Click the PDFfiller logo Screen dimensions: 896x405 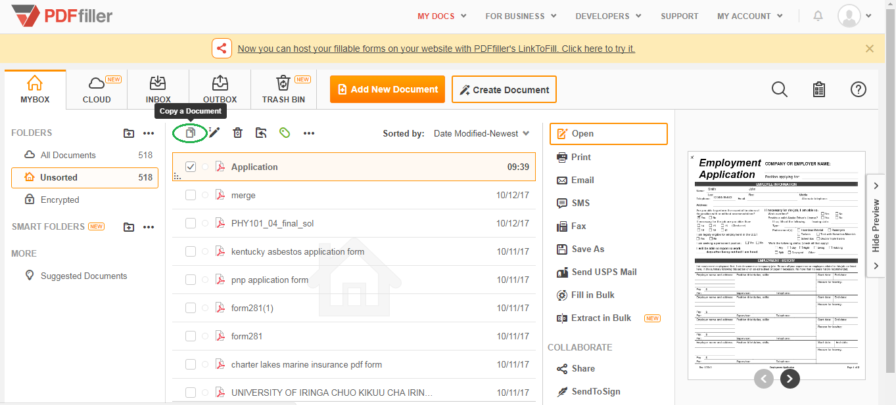(62, 15)
